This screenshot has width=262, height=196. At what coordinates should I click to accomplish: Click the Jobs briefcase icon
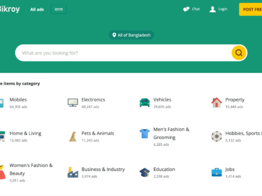[216, 172]
